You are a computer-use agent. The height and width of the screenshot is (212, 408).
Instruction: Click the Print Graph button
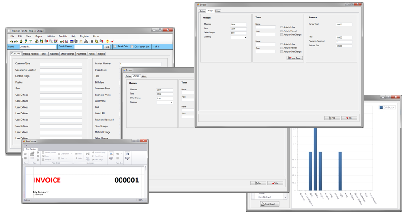coord(269,204)
